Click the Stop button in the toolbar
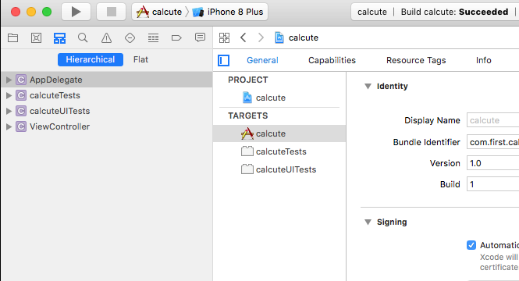 tap(111, 12)
